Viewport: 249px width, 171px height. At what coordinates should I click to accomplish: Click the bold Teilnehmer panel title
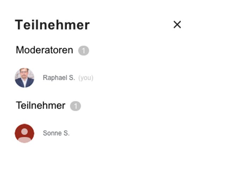[52, 25]
